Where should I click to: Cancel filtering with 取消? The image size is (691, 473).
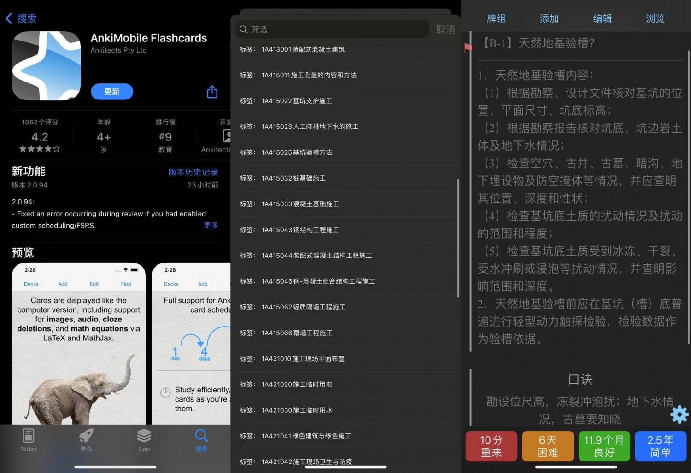click(x=445, y=29)
